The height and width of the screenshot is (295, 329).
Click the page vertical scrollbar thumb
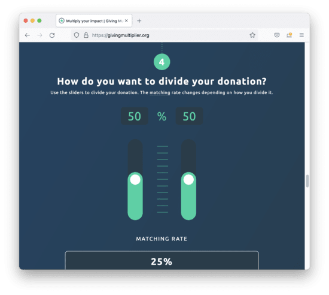click(x=307, y=181)
